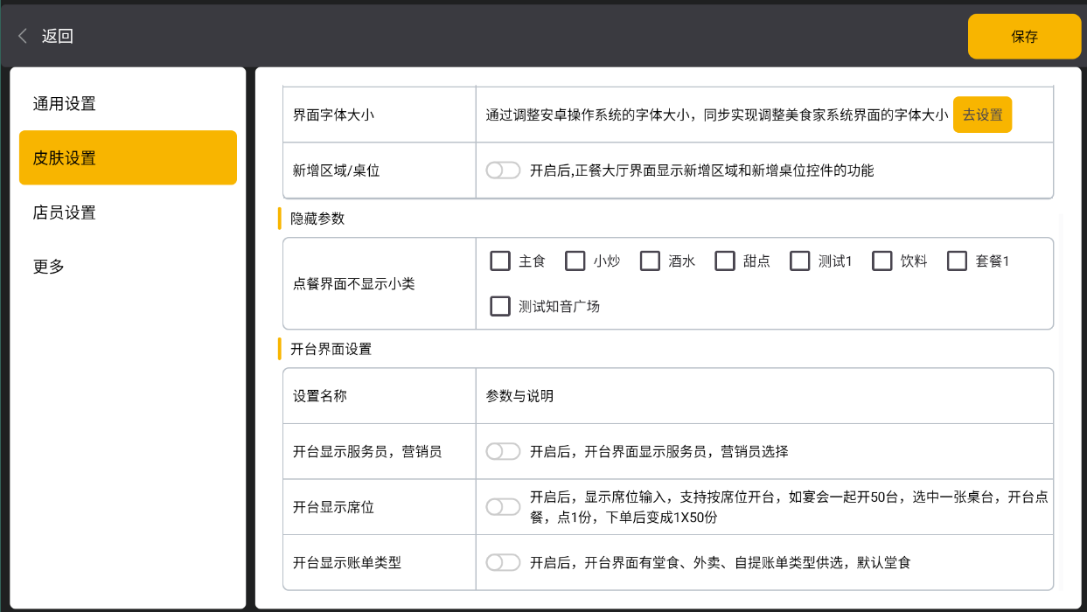Screen dimensions: 1087x612
Task: Go to 店员设置 in the sidebar
Action: [x=65, y=212]
